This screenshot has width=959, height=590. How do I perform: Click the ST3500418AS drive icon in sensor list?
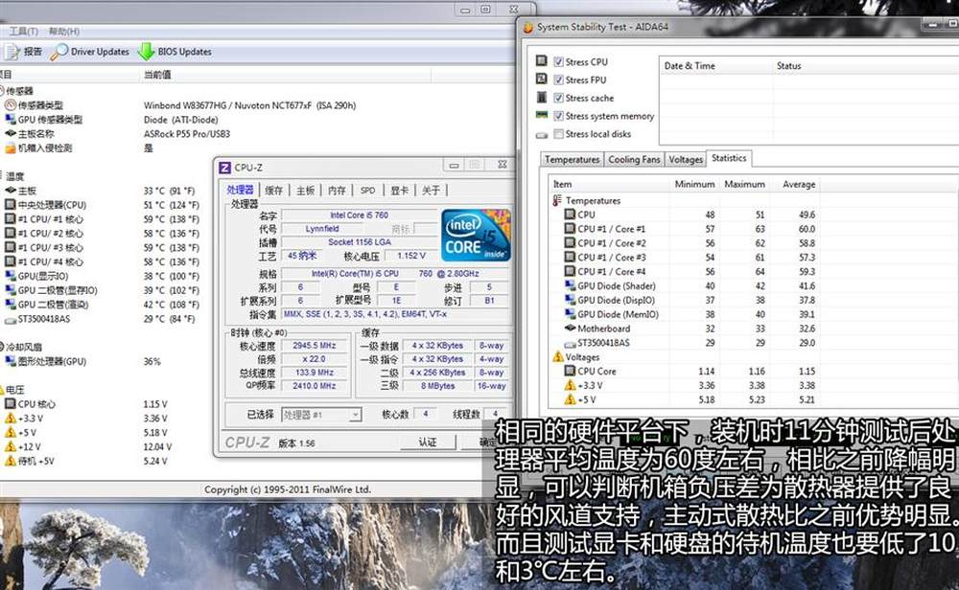coord(11,319)
